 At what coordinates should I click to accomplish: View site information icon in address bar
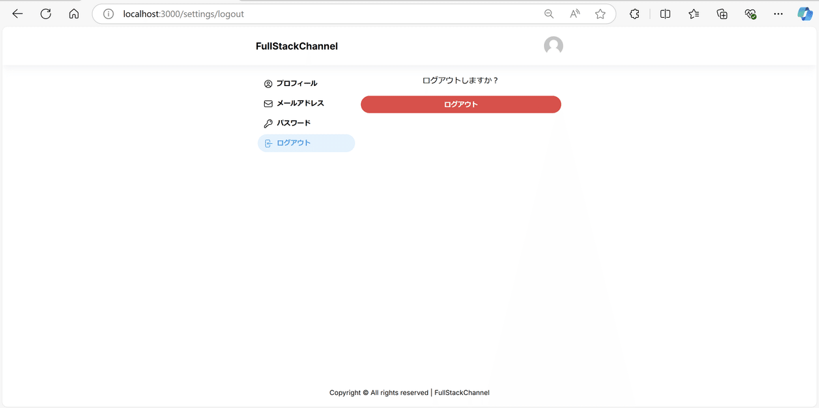(x=108, y=14)
